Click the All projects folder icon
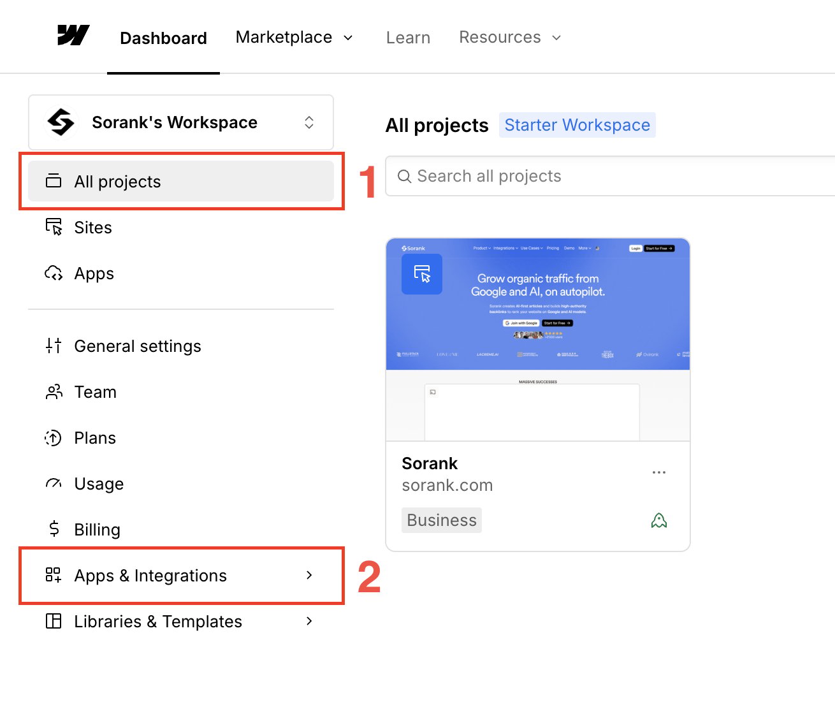The height and width of the screenshot is (714, 835). pyautogui.click(x=54, y=181)
